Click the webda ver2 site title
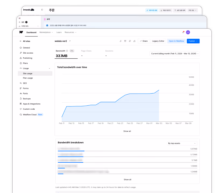The height and width of the screenshot is (193, 224). pos(61,41)
